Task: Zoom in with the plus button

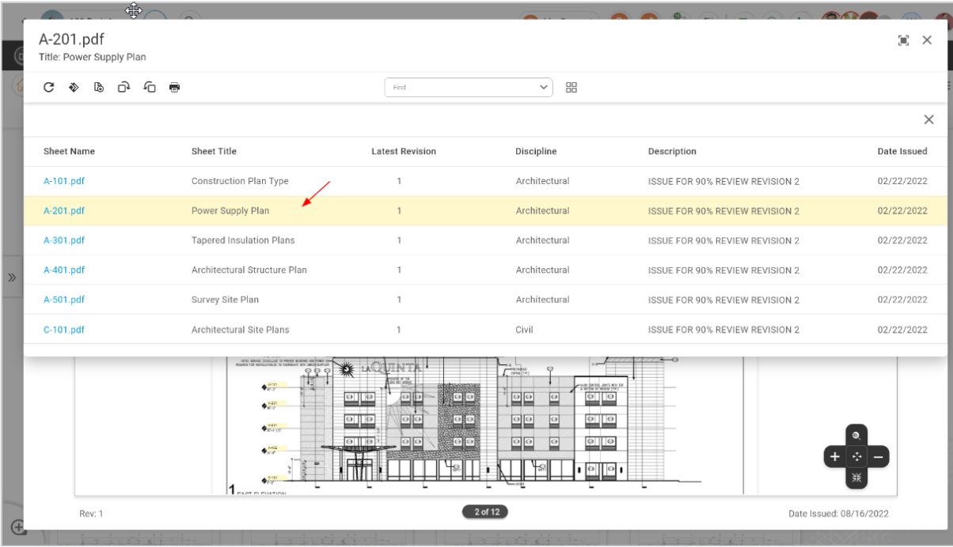Action: click(835, 456)
